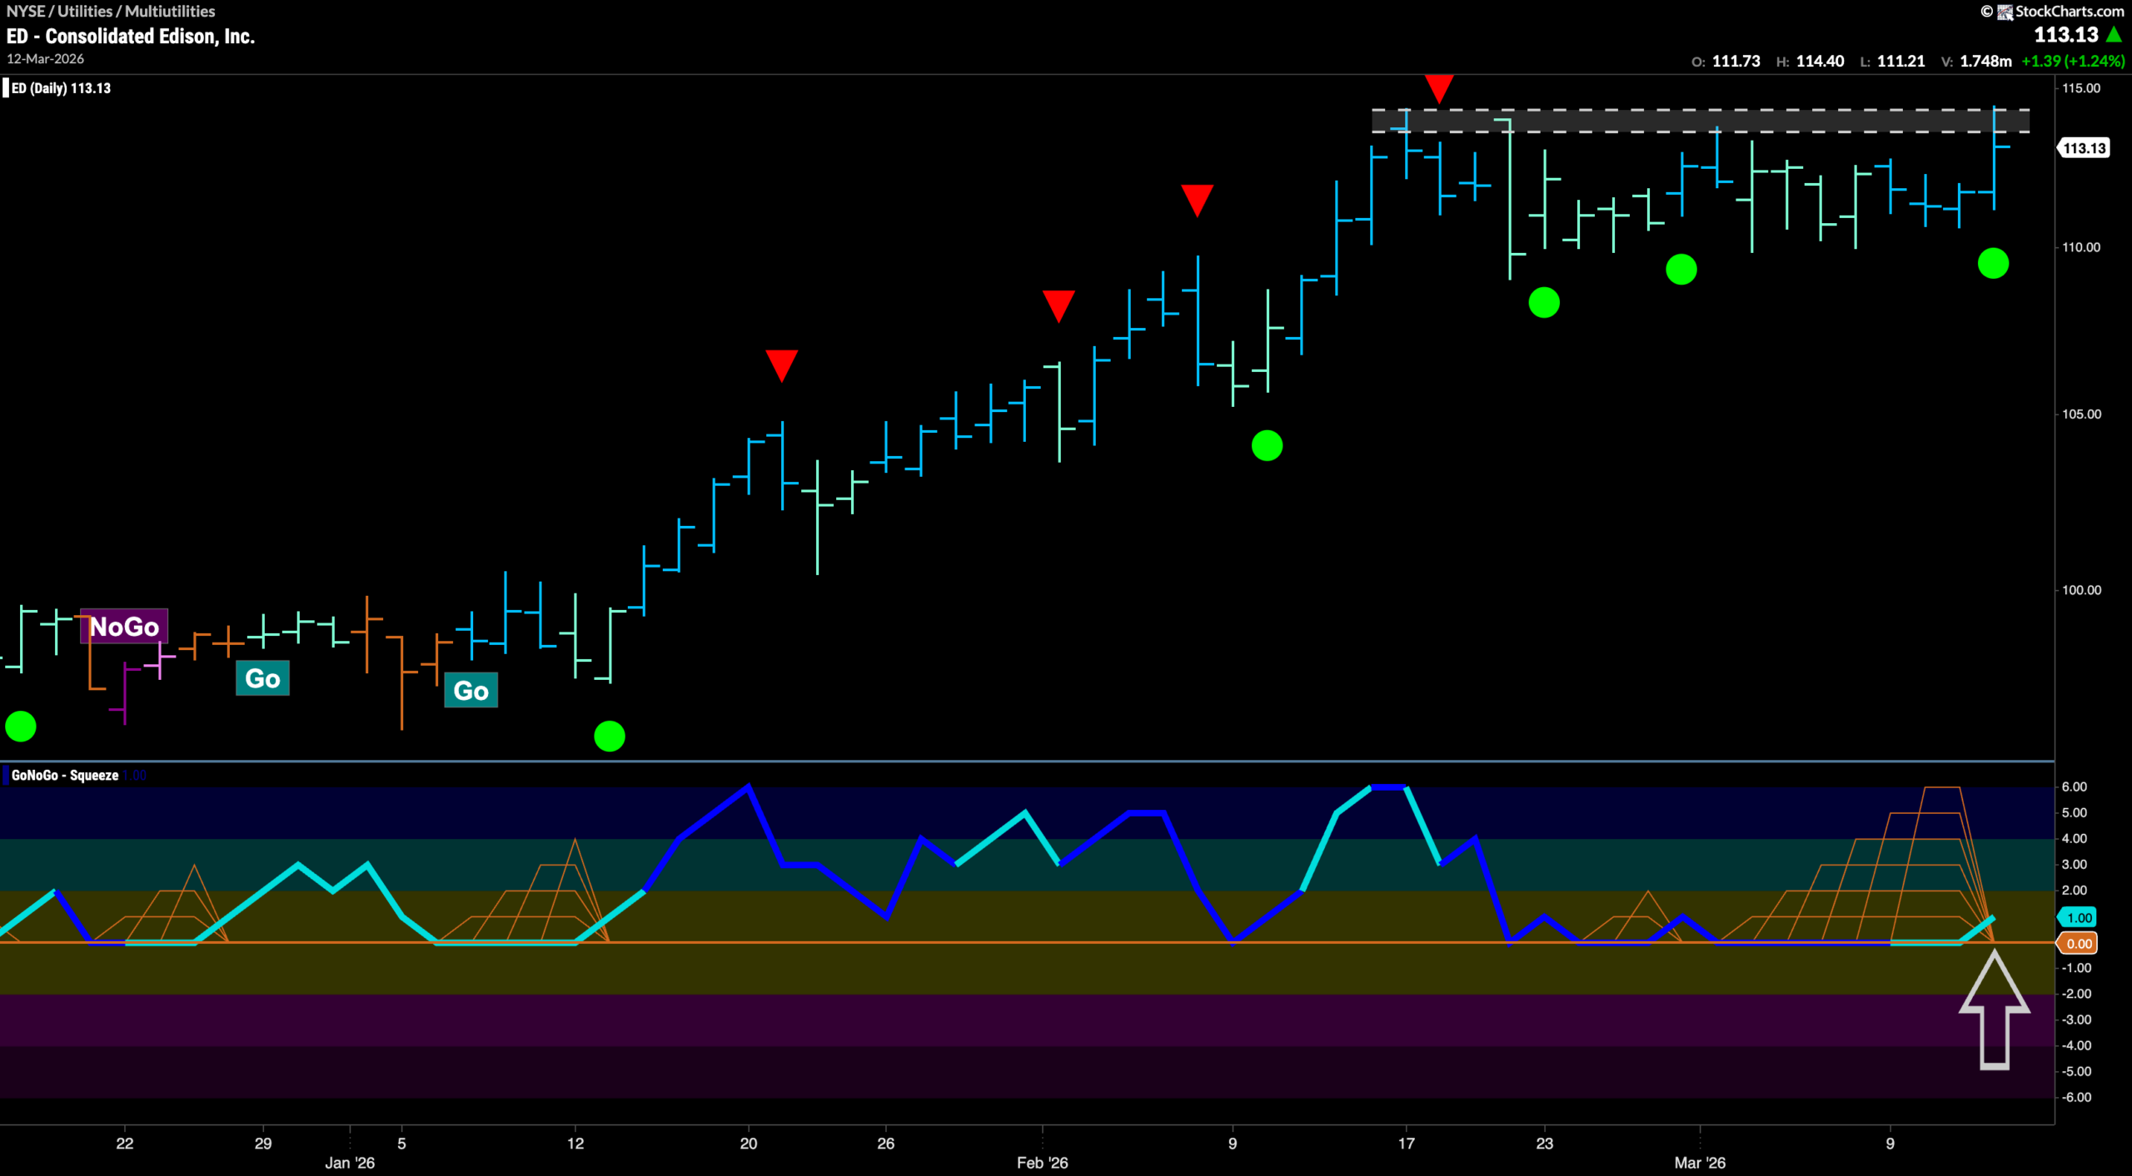Click the red triangle marker above the early February peak
Viewport: 2132px width, 1176px height.
tap(1197, 201)
